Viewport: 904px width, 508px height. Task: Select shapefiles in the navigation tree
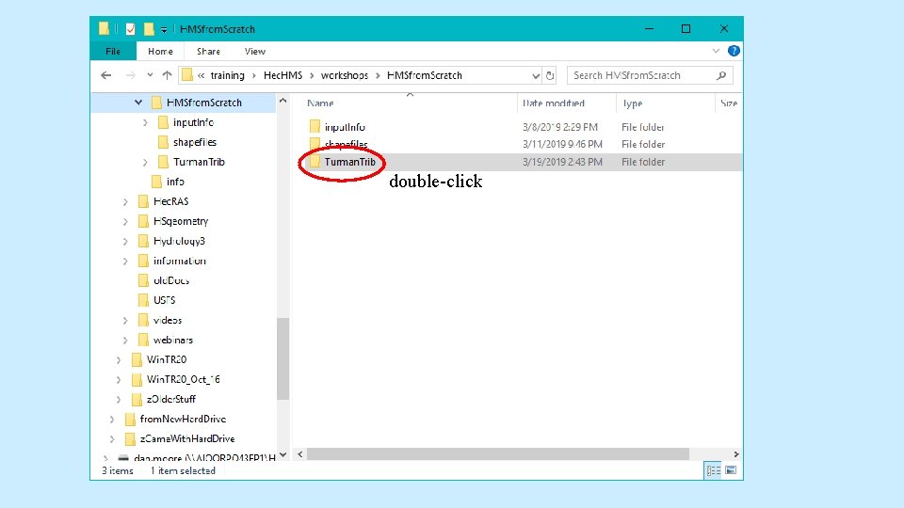pyautogui.click(x=195, y=142)
